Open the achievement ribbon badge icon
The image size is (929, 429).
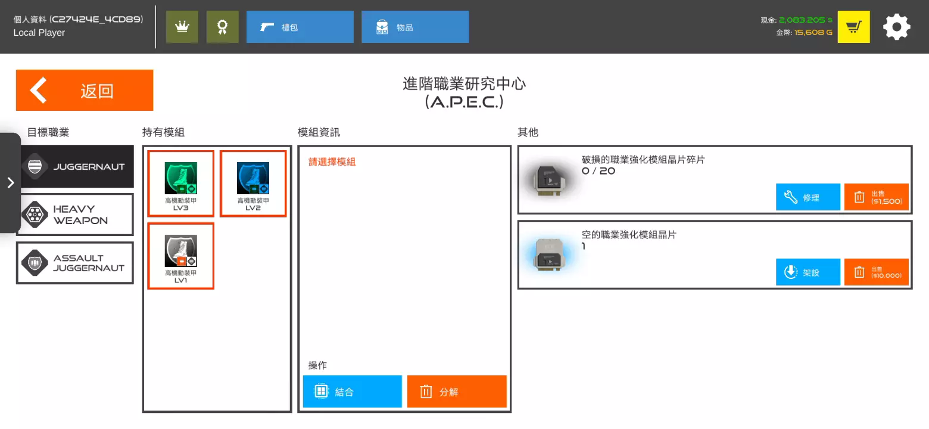coord(223,27)
